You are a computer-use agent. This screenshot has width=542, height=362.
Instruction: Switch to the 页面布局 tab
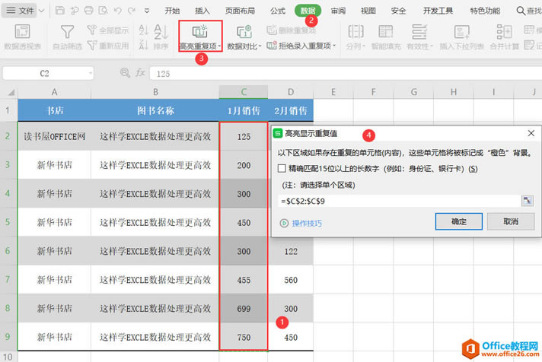(240, 11)
